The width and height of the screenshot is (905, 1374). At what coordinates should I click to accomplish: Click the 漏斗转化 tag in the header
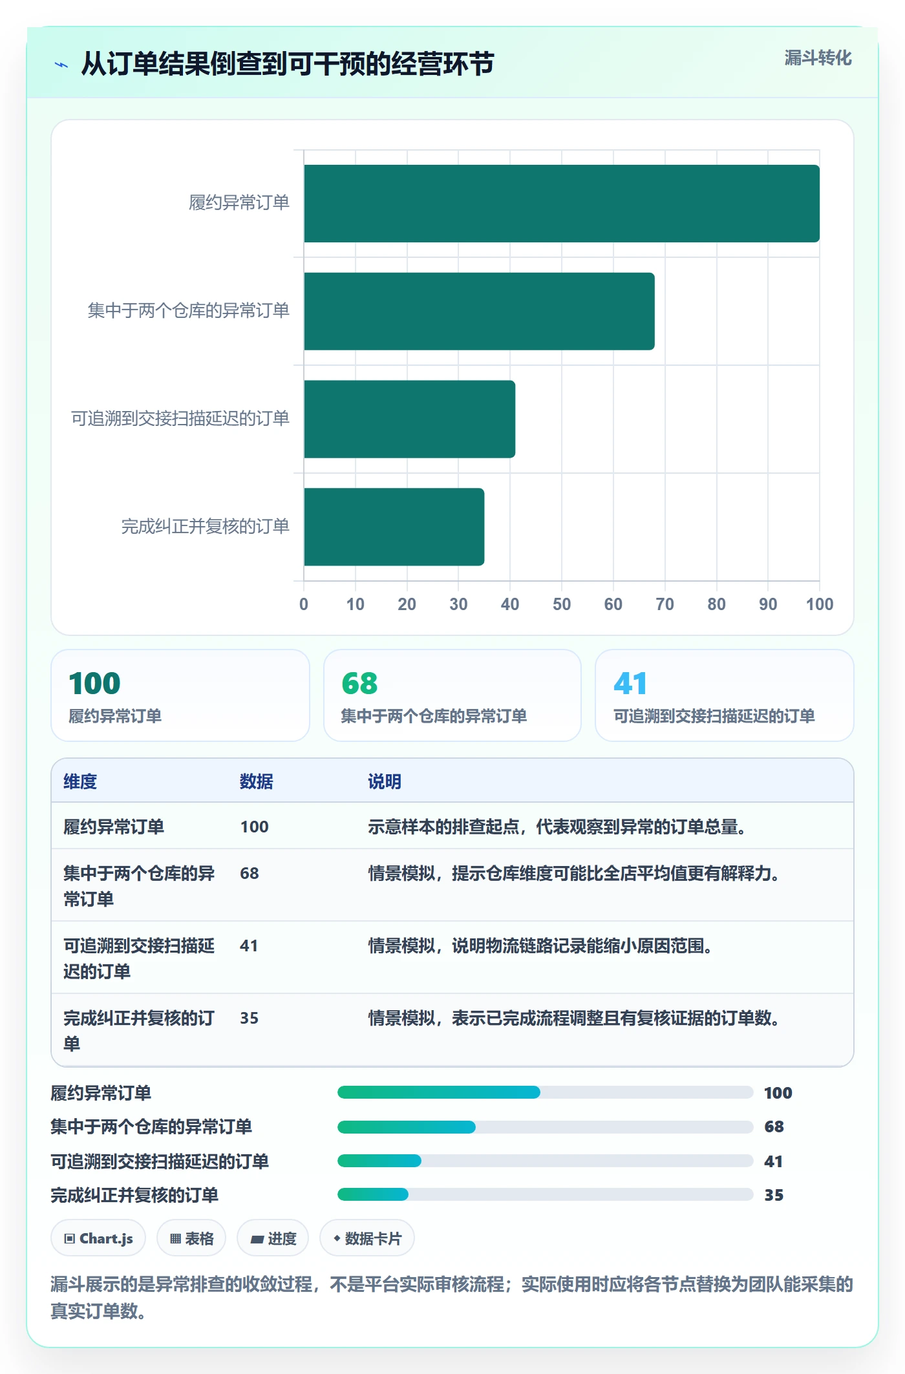tap(818, 58)
